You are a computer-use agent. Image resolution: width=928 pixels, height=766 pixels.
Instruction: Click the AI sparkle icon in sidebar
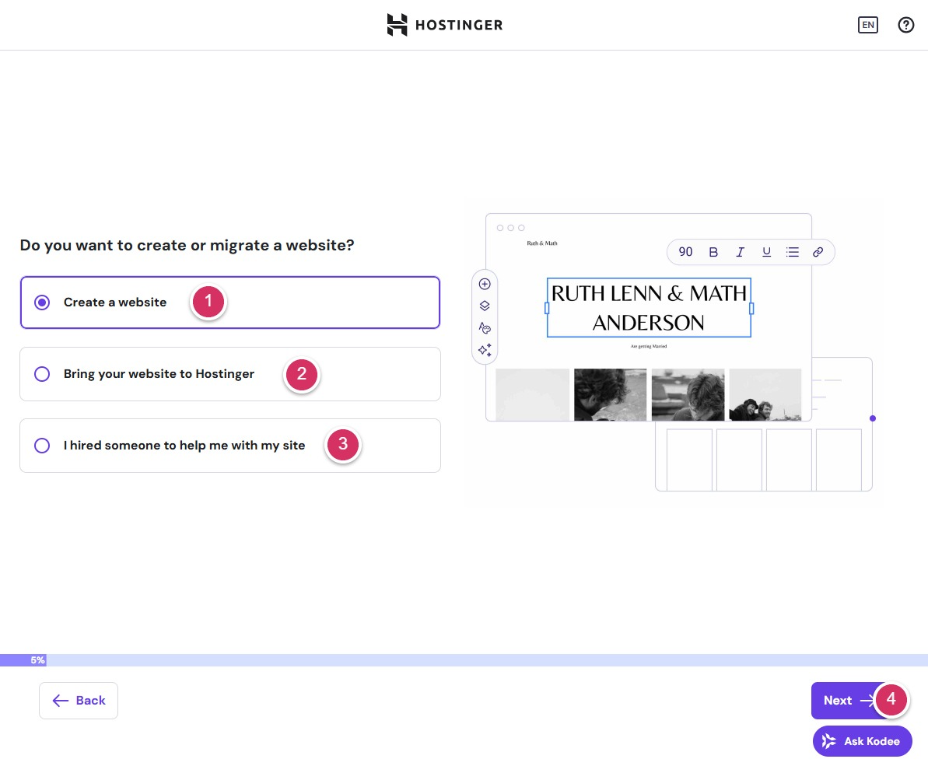(485, 350)
